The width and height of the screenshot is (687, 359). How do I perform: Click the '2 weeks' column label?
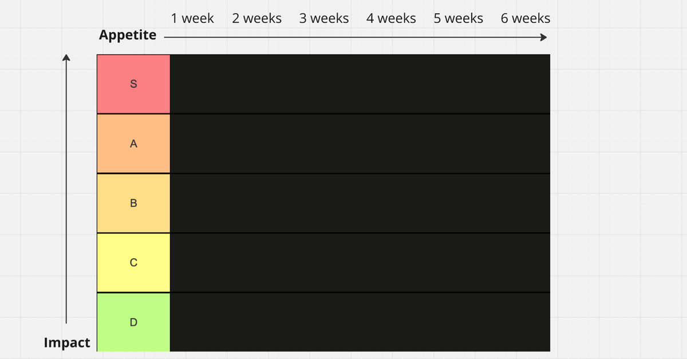click(x=257, y=18)
